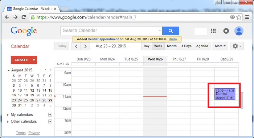Open a new browser tab
The width and height of the screenshot is (254, 138).
coord(65,9)
